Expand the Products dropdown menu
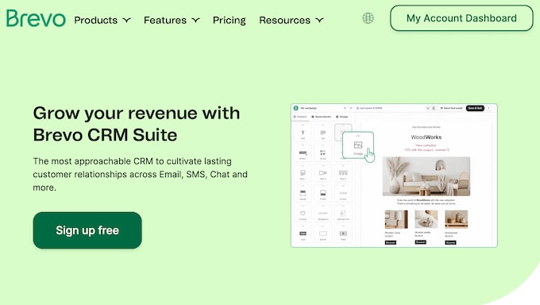The height and width of the screenshot is (305, 540). coord(102,21)
